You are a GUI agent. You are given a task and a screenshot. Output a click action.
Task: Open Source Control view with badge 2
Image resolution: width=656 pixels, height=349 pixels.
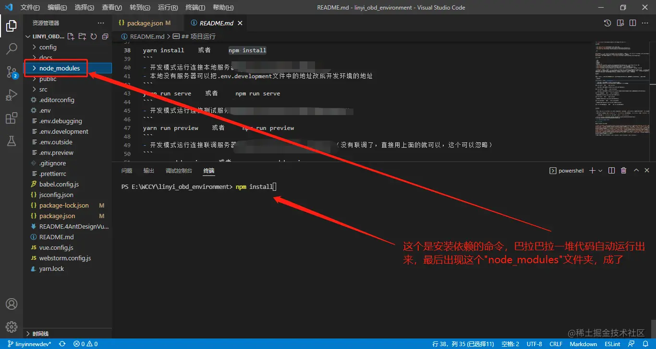(x=12, y=72)
